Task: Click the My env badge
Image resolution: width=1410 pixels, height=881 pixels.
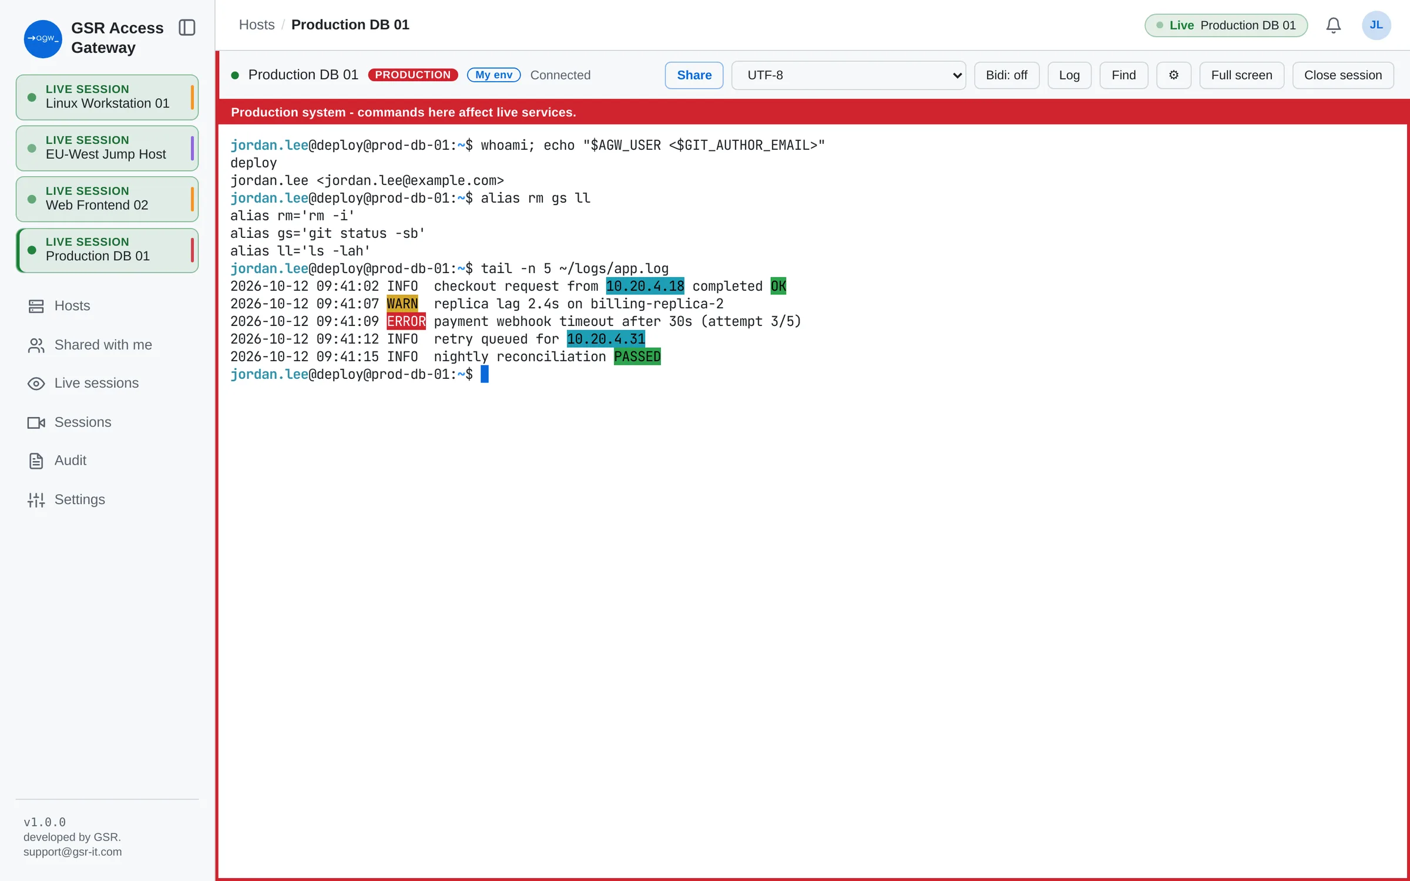Action: pos(493,75)
